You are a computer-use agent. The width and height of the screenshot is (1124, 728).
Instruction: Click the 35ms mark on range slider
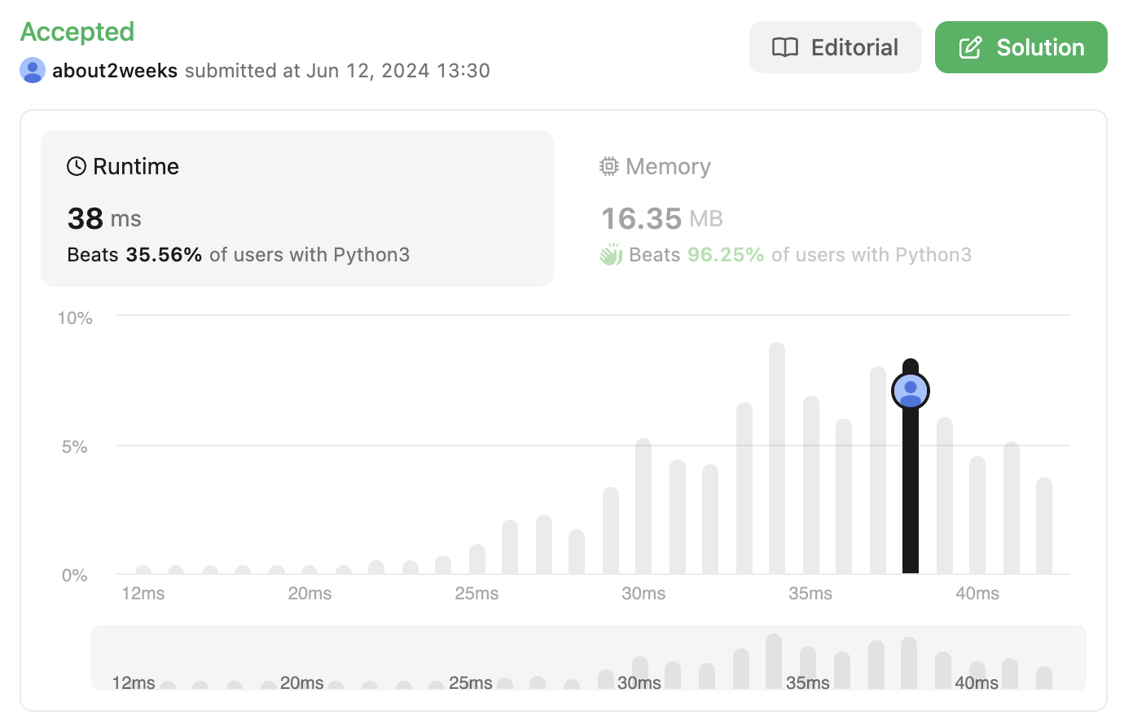pos(807,682)
